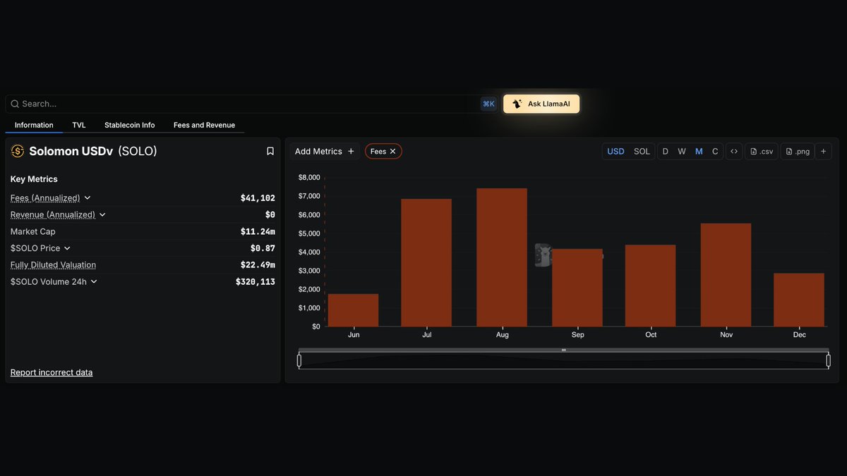Click the ⌘K shortcut badge
The height and width of the screenshot is (476, 847).
point(488,104)
